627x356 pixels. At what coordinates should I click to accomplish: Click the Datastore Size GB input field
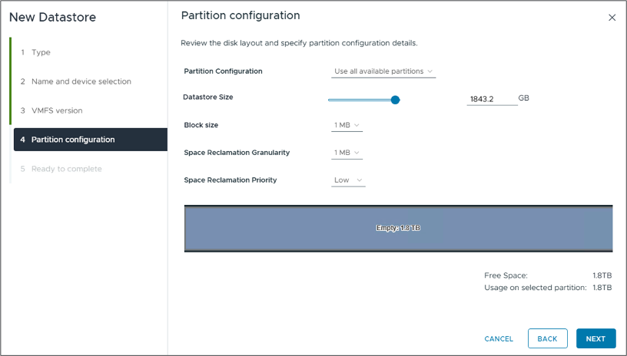point(492,100)
